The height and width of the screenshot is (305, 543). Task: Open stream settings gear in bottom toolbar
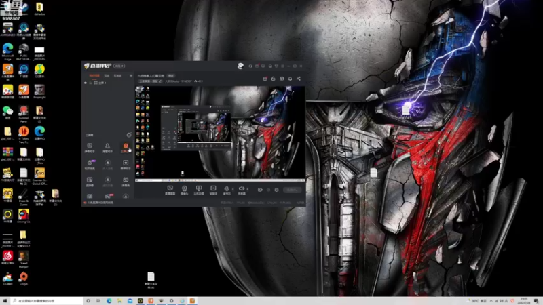coord(276,190)
